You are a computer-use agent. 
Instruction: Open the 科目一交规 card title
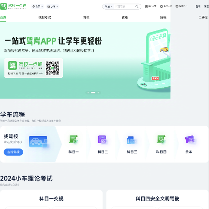tap(51, 199)
